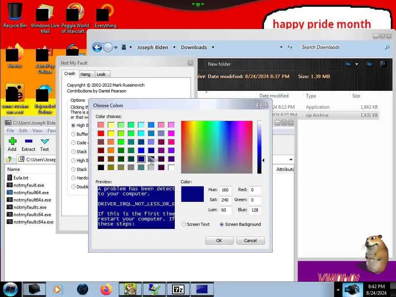
Task: Click the 7-Zip Extract toolbar icon
Action: point(28,145)
